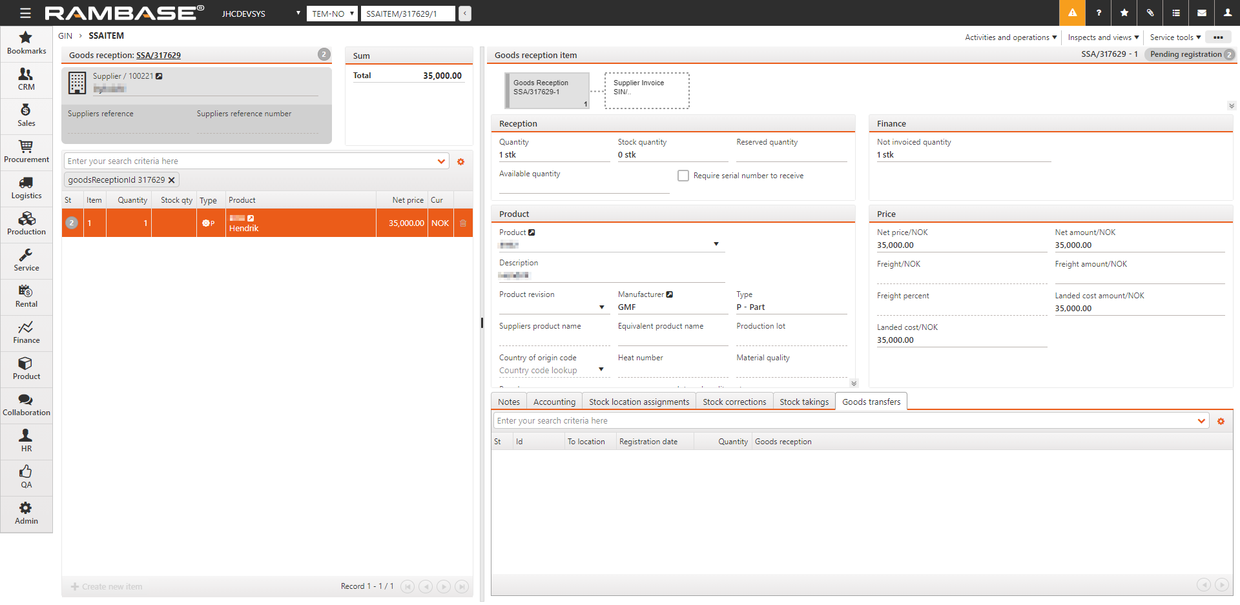The image size is (1240, 605).
Task: Open the mail envelope icon in header
Action: pyautogui.click(x=1201, y=13)
